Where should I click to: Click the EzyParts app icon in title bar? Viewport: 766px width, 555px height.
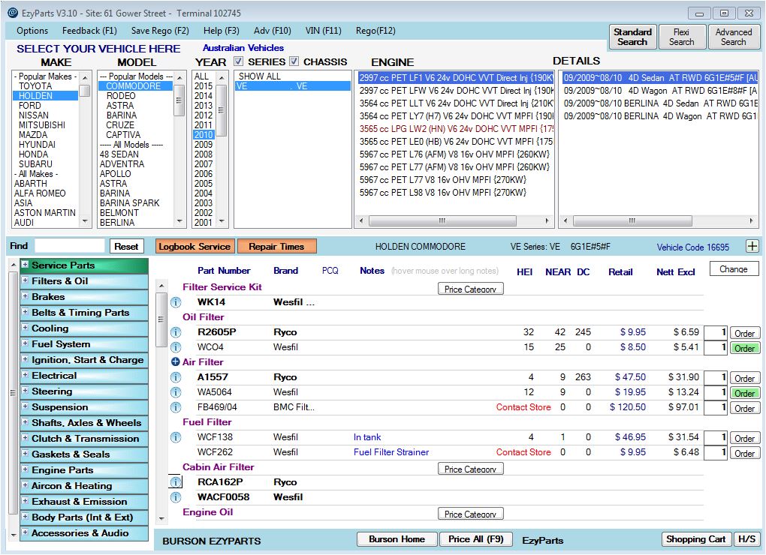point(13,13)
